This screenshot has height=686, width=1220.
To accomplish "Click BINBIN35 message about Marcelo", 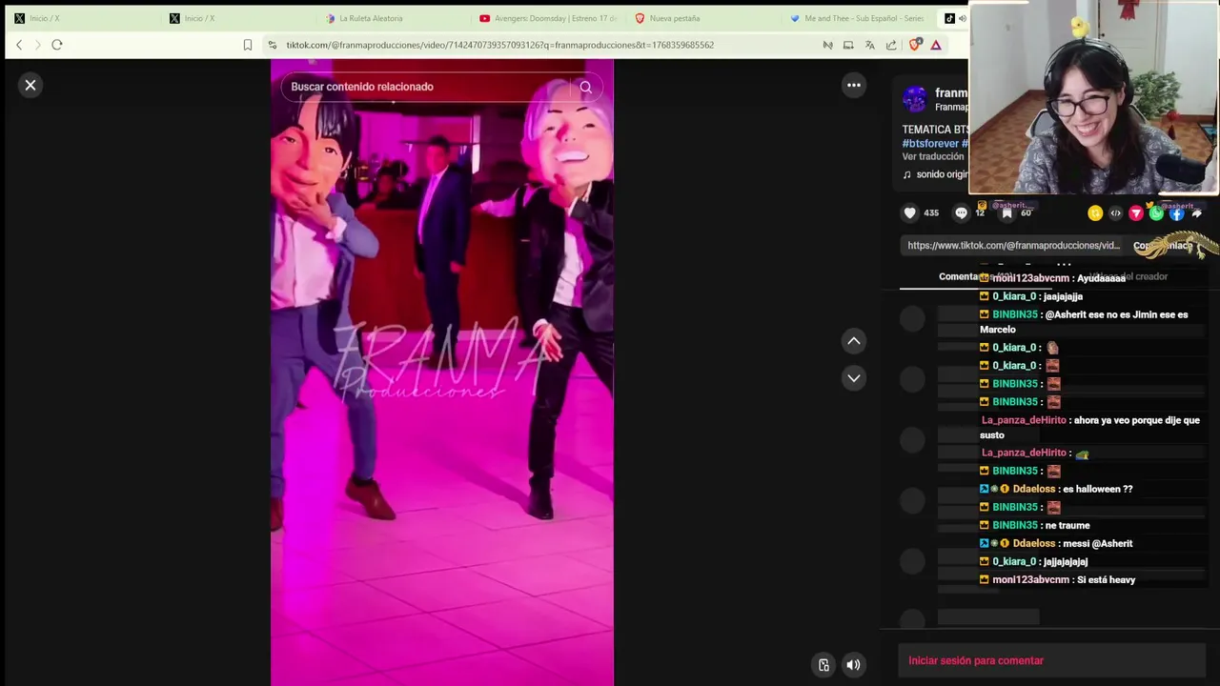I will (x=1084, y=322).
